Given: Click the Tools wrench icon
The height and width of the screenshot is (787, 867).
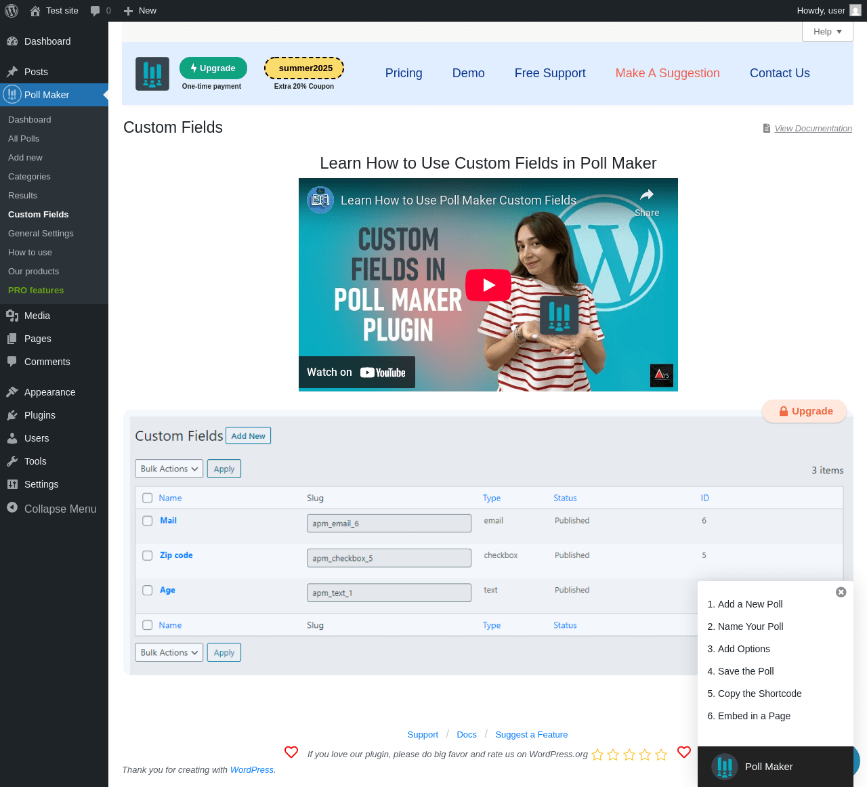Looking at the screenshot, I should click(12, 461).
